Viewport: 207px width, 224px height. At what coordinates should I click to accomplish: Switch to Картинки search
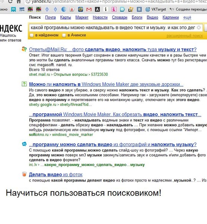tap(171, 18)
